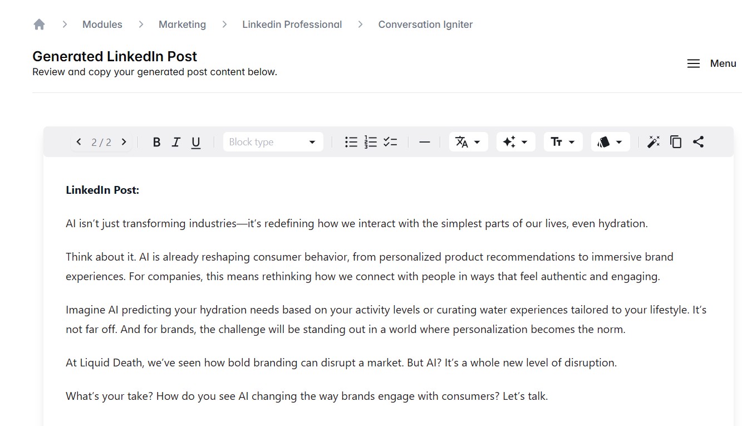This screenshot has height=426, width=742.
Task: Insert a bulleted list
Action: coord(351,142)
